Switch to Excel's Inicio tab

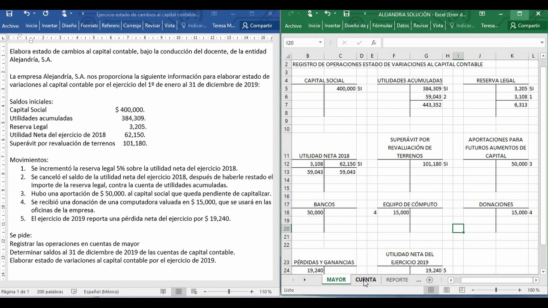(314, 26)
